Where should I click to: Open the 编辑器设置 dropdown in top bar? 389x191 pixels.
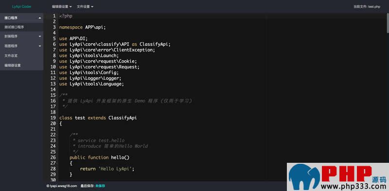point(62,7)
